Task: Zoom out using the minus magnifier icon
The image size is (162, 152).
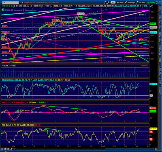Action: 9,149
